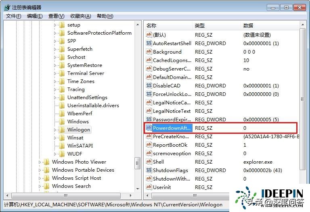The image size is (310, 212).
Task: Click the registry path in status bar
Action: click(113, 205)
